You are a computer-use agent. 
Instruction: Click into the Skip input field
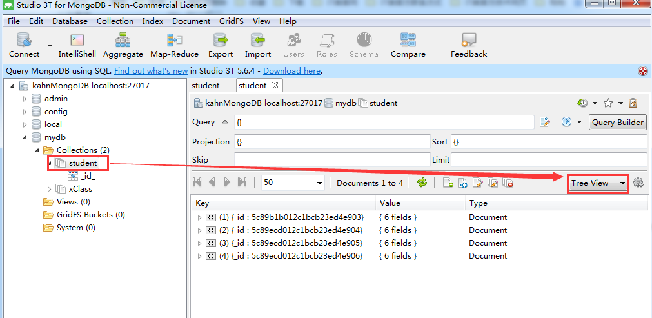point(332,160)
